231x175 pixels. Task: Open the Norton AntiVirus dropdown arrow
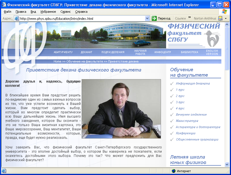point(226,18)
